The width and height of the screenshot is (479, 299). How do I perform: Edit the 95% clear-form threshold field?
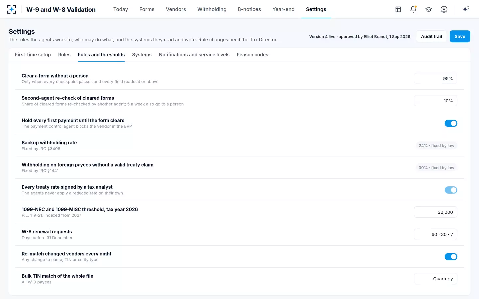436,79
